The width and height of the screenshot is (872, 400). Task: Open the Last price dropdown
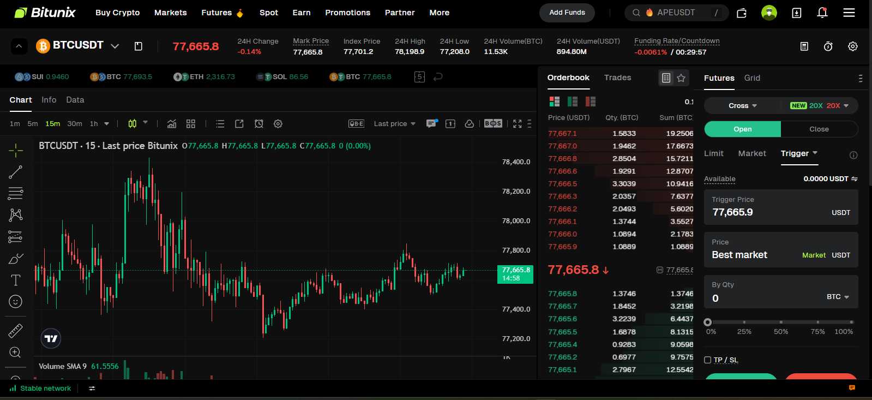tap(395, 124)
